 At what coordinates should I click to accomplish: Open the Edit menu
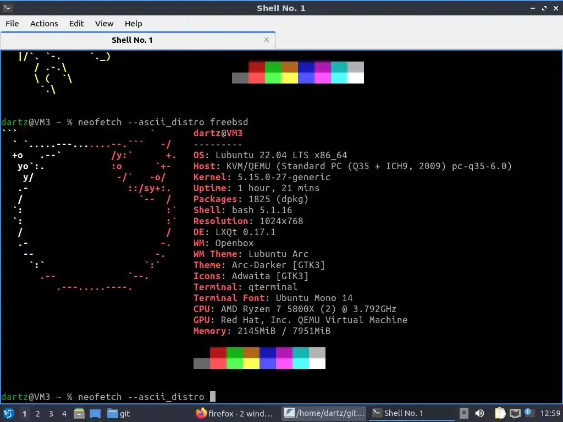pyautogui.click(x=76, y=24)
